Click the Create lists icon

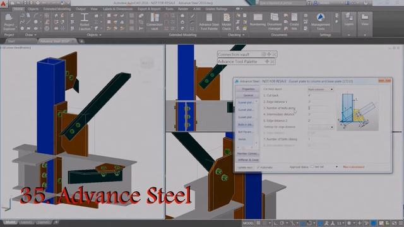[x=294, y=22]
